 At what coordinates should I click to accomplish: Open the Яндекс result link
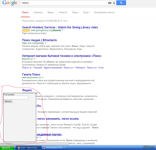(27, 90)
